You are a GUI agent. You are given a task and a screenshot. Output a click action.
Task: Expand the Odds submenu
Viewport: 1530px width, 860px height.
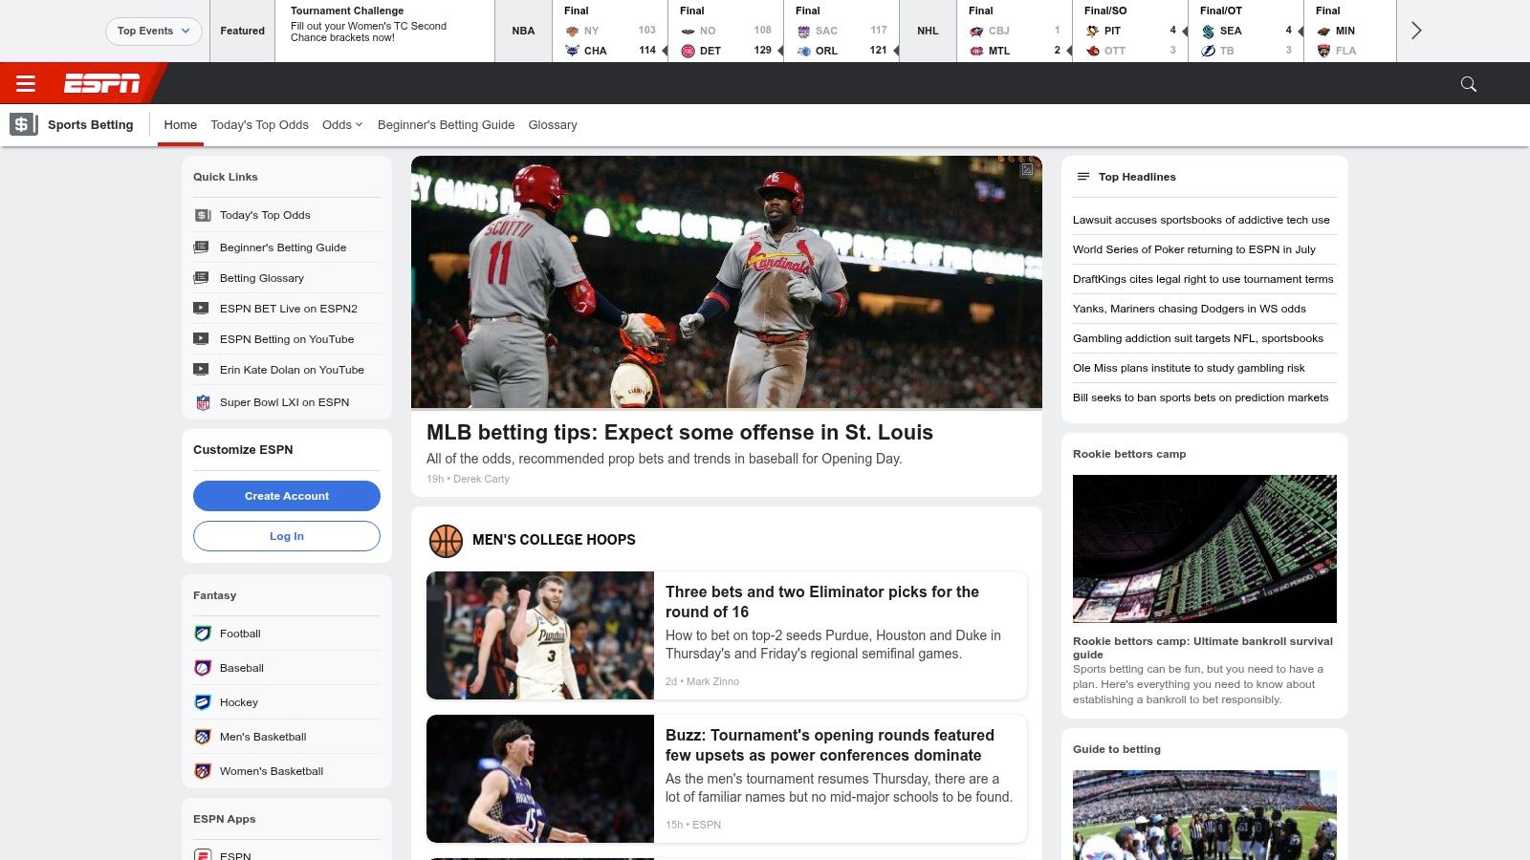tap(341, 125)
